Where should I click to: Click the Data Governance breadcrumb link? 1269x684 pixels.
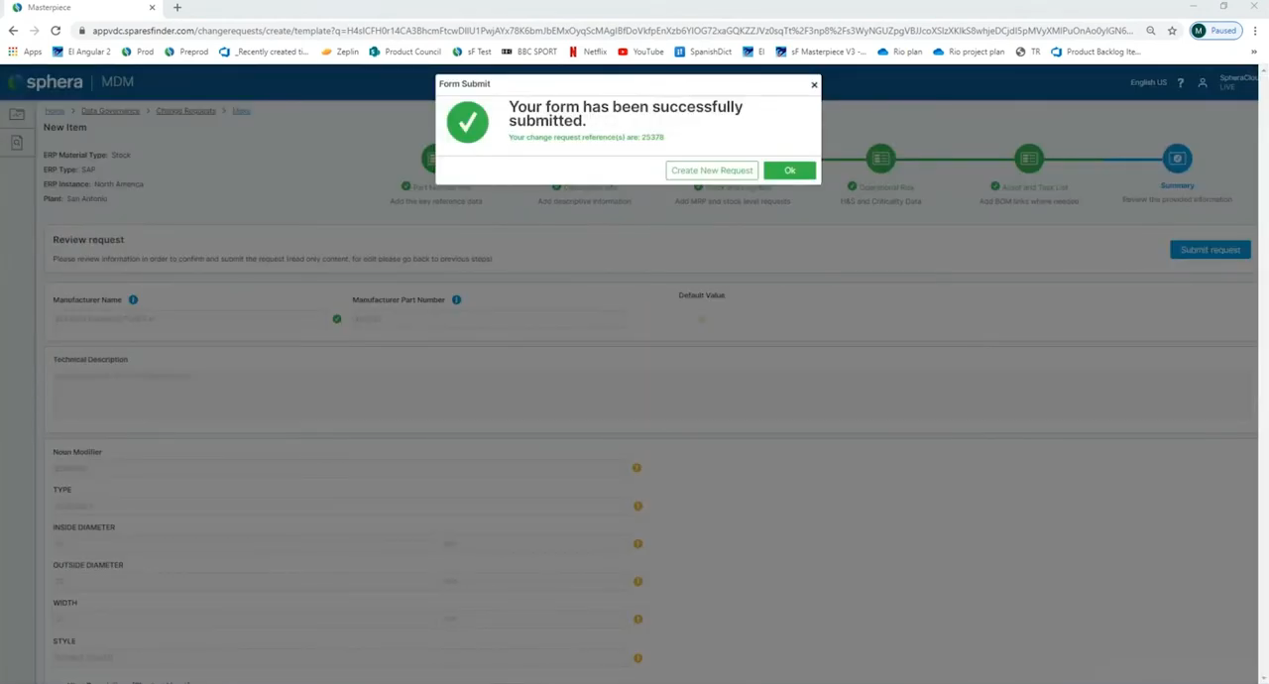[x=110, y=111]
